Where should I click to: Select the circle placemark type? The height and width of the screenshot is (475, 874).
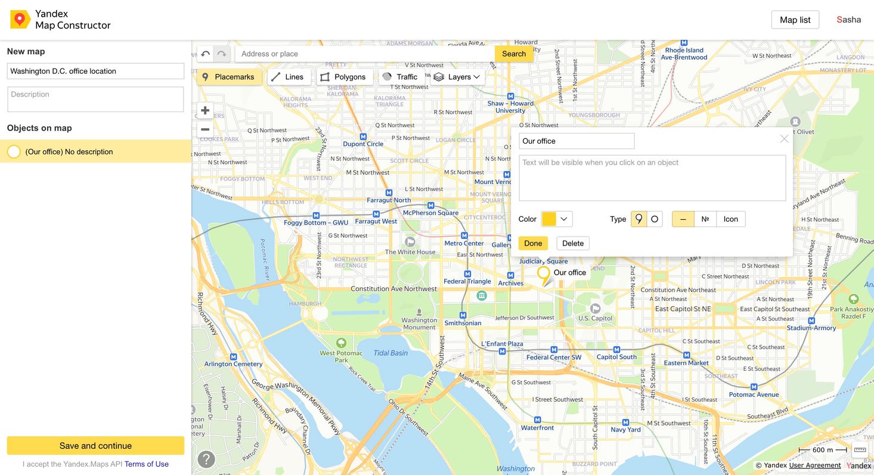pyautogui.click(x=655, y=219)
